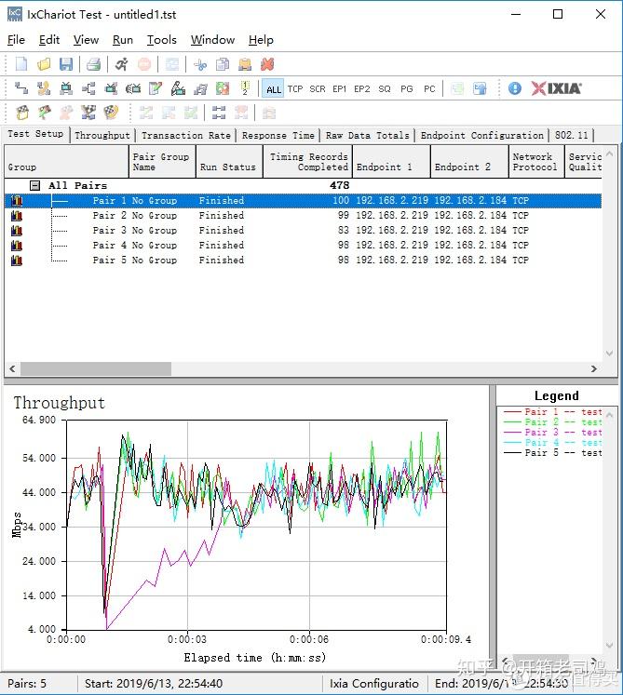Toggle the PG pair group filter
The height and width of the screenshot is (695, 623).
407,89
